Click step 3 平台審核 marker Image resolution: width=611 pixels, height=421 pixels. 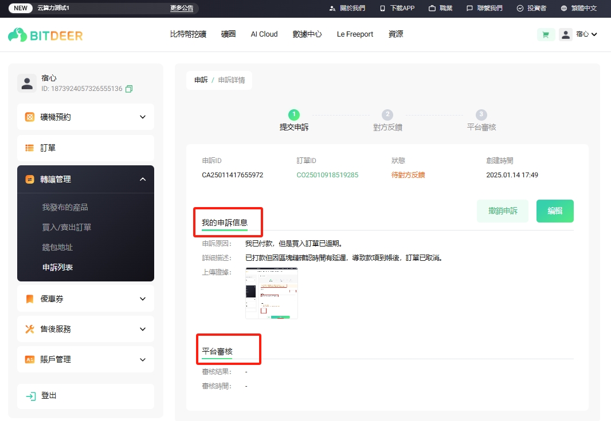481,114
